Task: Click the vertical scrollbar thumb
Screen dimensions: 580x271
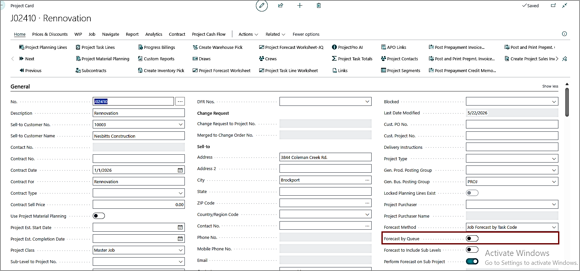Action: click(567, 102)
